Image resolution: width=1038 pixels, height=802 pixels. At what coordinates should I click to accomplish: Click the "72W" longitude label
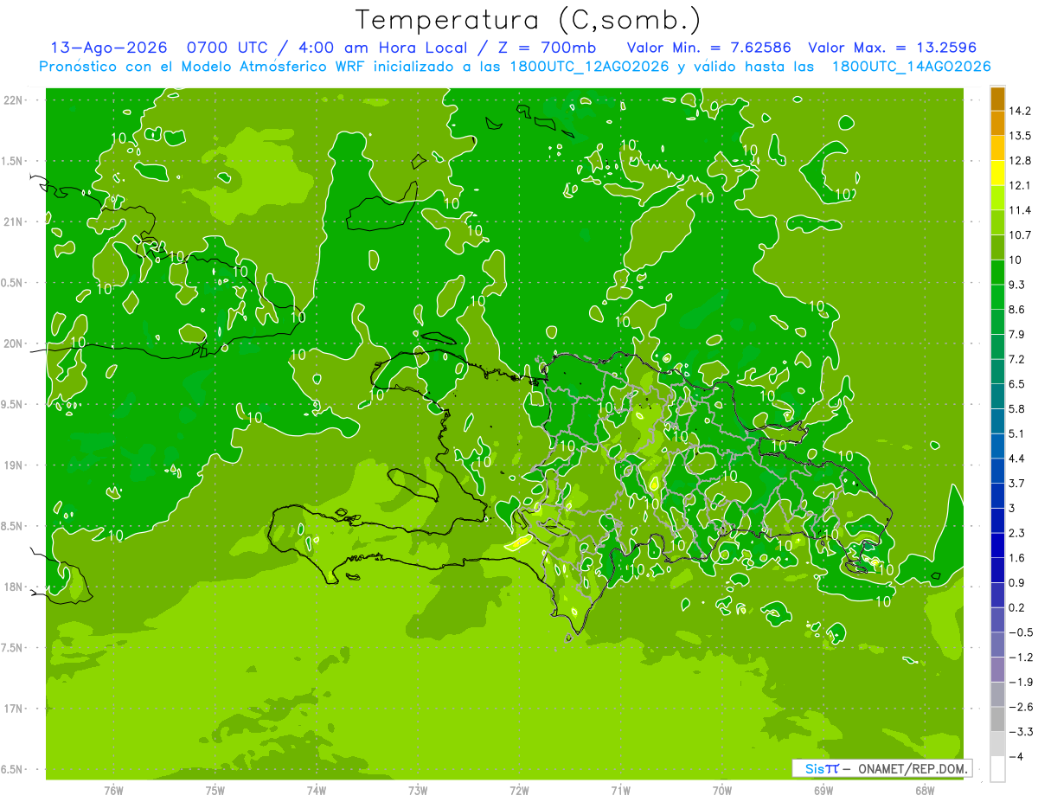click(x=519, y=791)
